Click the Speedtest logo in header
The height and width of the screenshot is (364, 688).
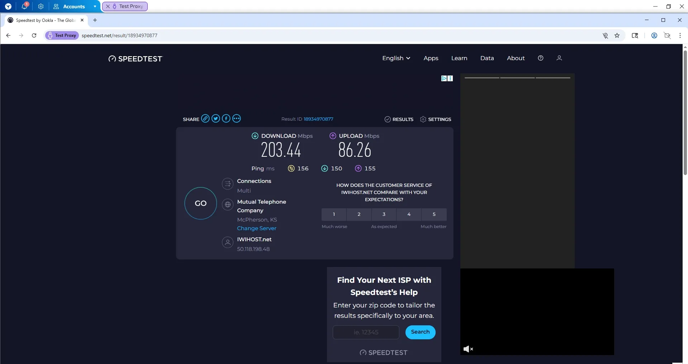click(x=136, y=59)
